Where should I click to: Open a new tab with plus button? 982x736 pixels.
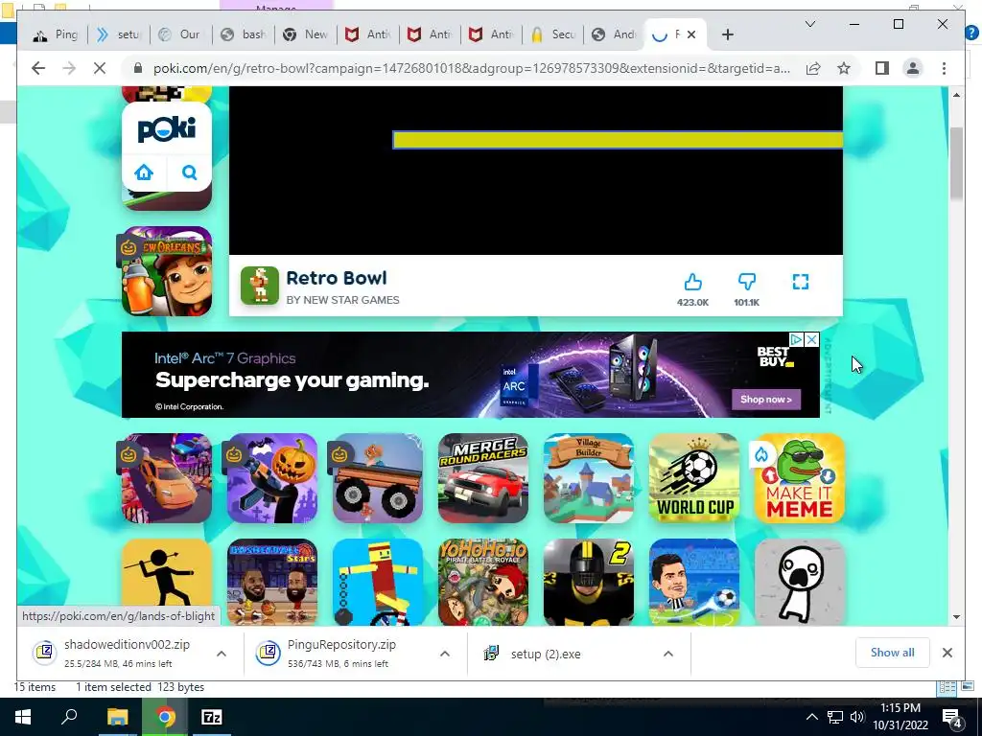[x=727, y=35]
